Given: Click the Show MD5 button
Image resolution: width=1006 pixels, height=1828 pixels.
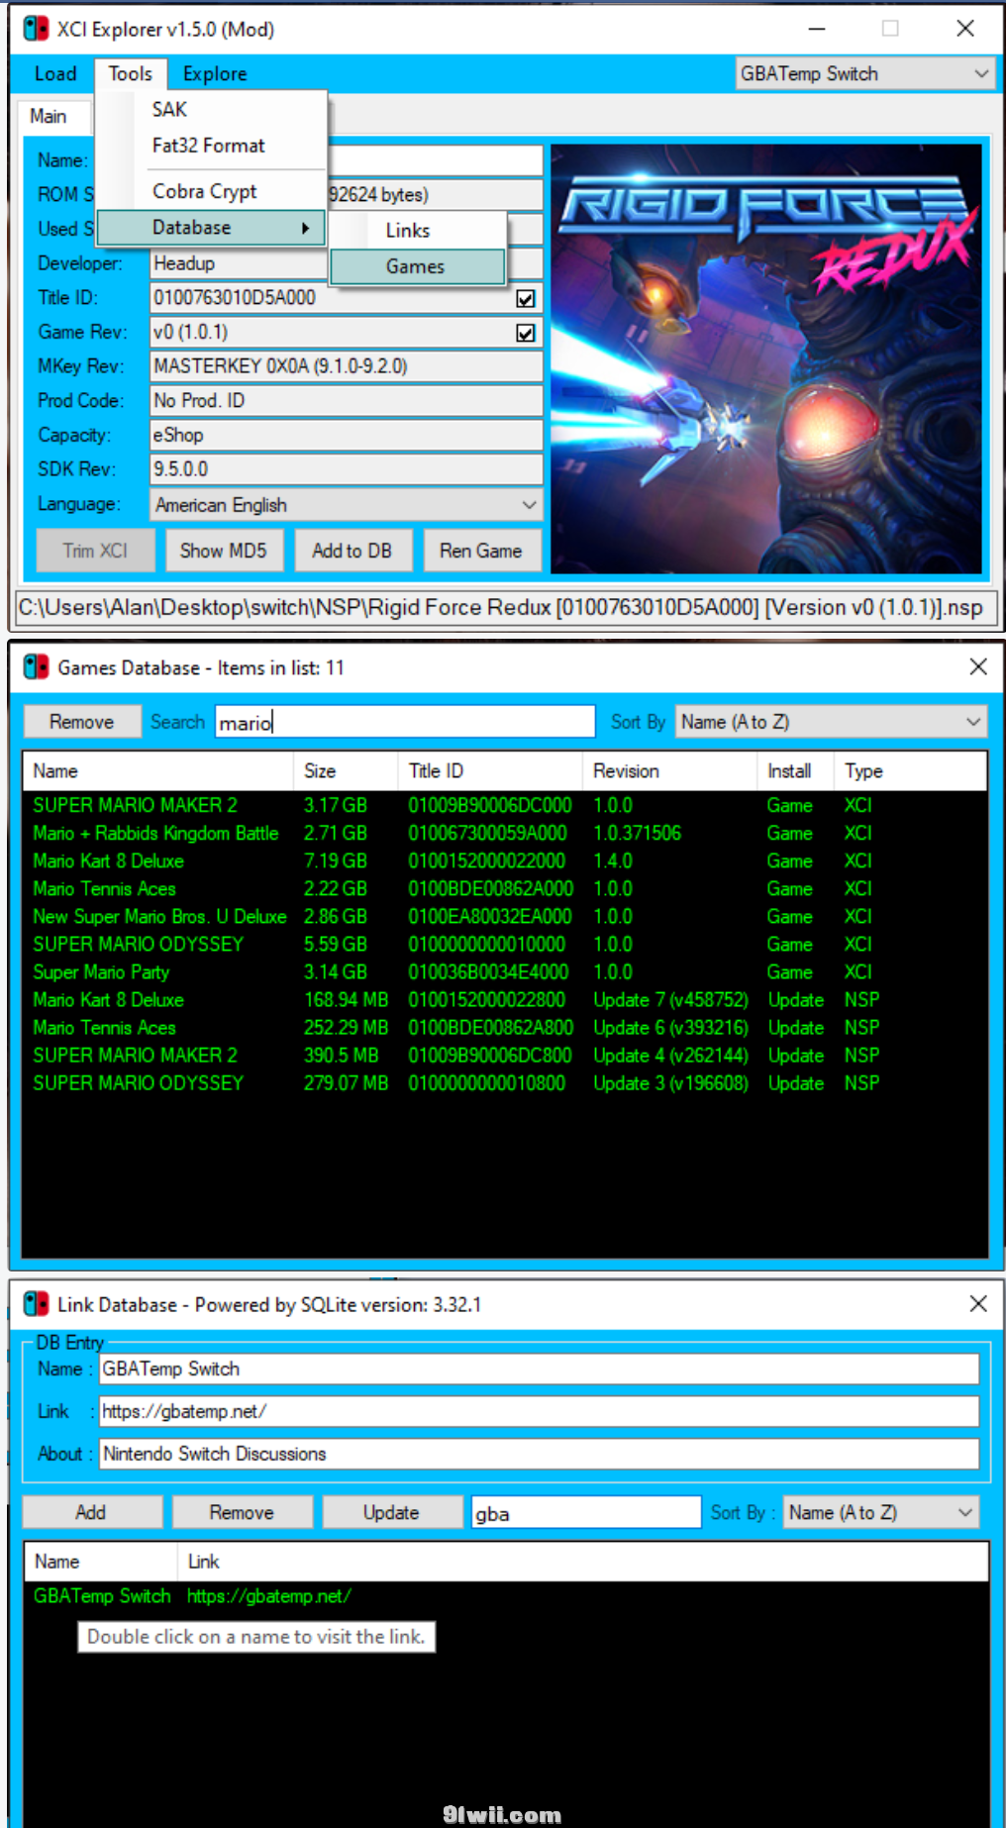Looking at the screenshot, I should pos(224,551).
